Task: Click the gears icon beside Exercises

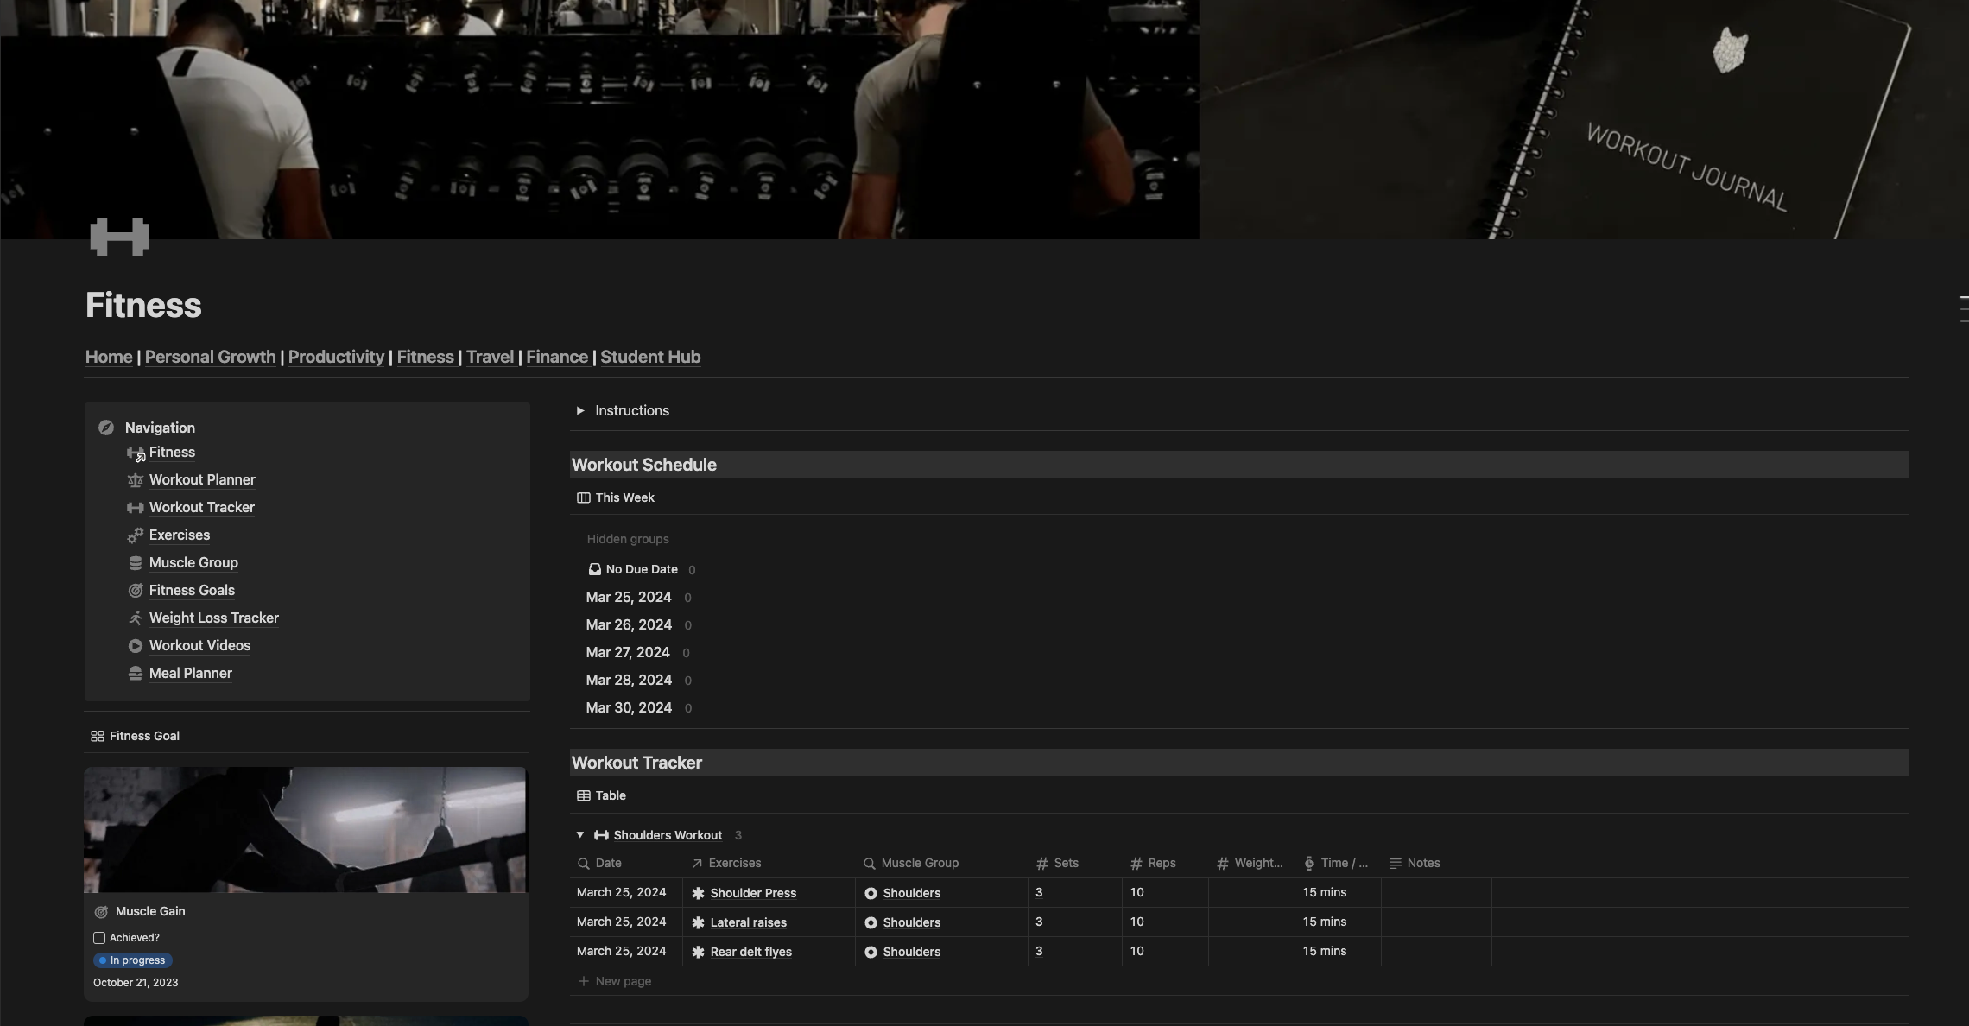Action: coord(135,535)
